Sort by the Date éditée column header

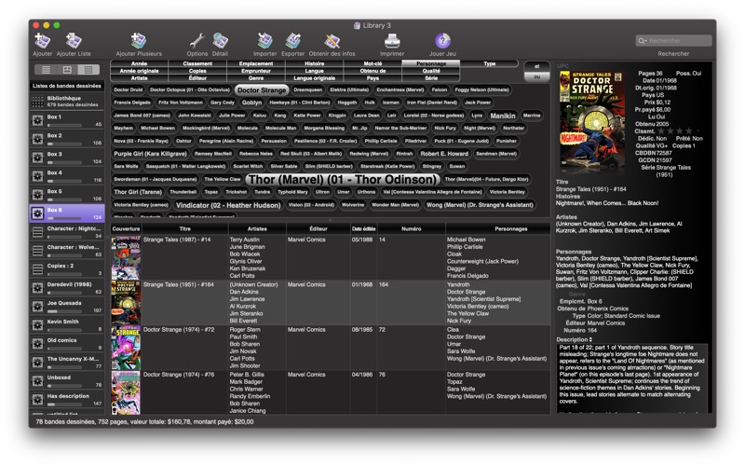coord(363,228)
